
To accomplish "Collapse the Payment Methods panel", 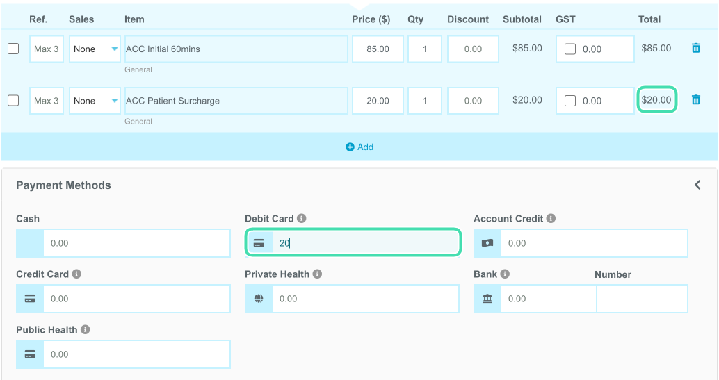I will click(x=697, y=185).
